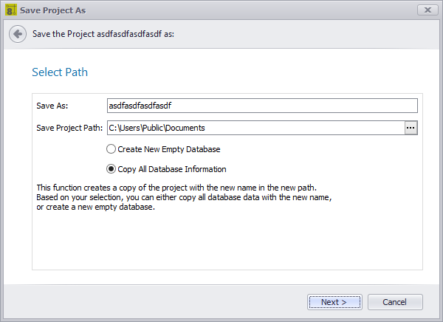Open the folder browser with ellipsis button
Viewport: 443px width, 322px height.
point(411,128)
